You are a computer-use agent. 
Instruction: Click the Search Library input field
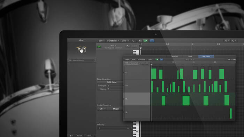click(82, 60)
